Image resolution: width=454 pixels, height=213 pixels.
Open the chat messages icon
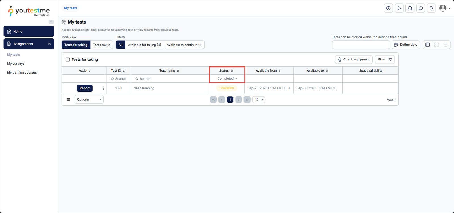tap(421, 8)
